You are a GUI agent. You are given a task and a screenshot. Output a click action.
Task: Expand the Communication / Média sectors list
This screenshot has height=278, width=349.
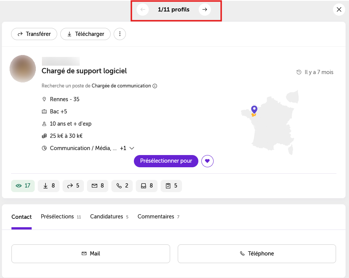pyautogui.click(x=132, y=148)
